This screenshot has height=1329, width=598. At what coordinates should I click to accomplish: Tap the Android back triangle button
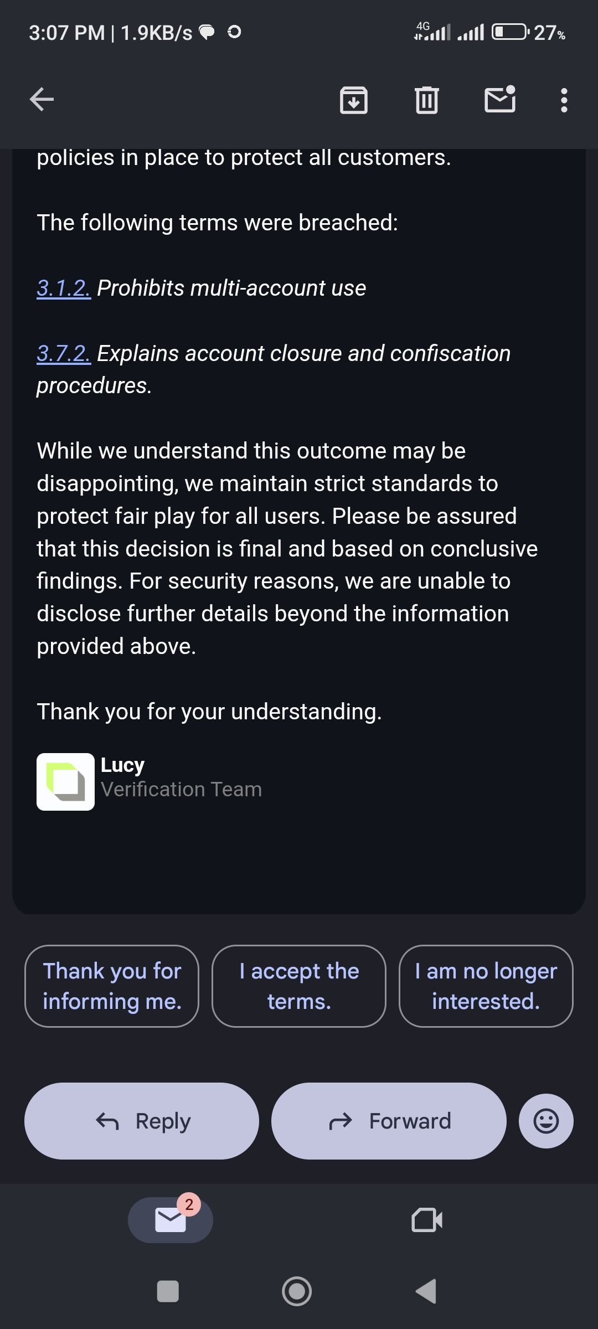point(426,1291)
